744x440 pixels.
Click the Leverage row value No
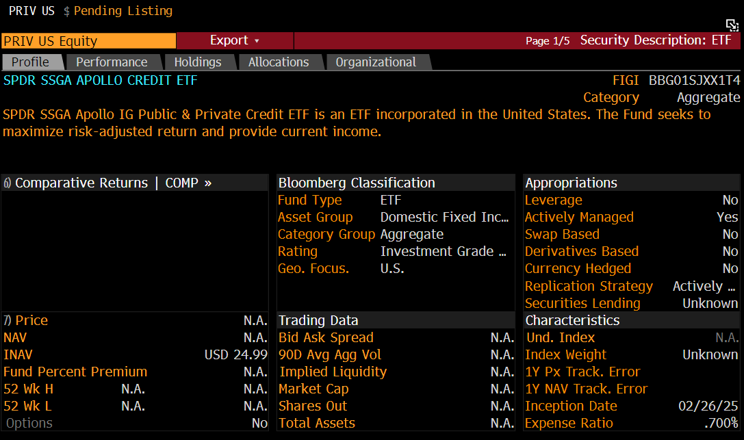coord(730,200)
